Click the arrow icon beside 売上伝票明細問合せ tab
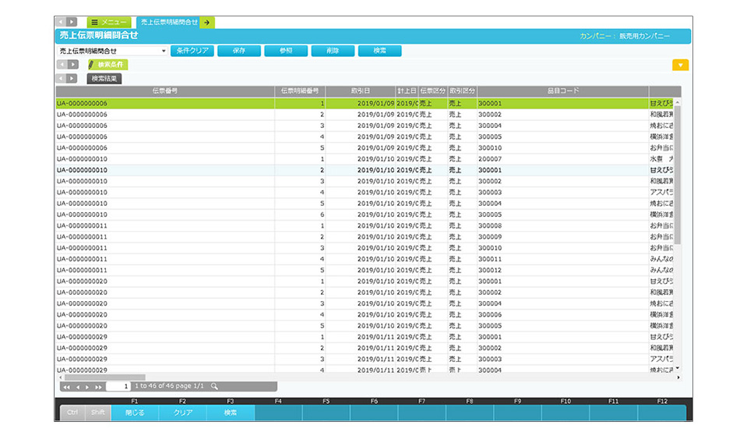 pyautogui.click(x=207, y=23)
